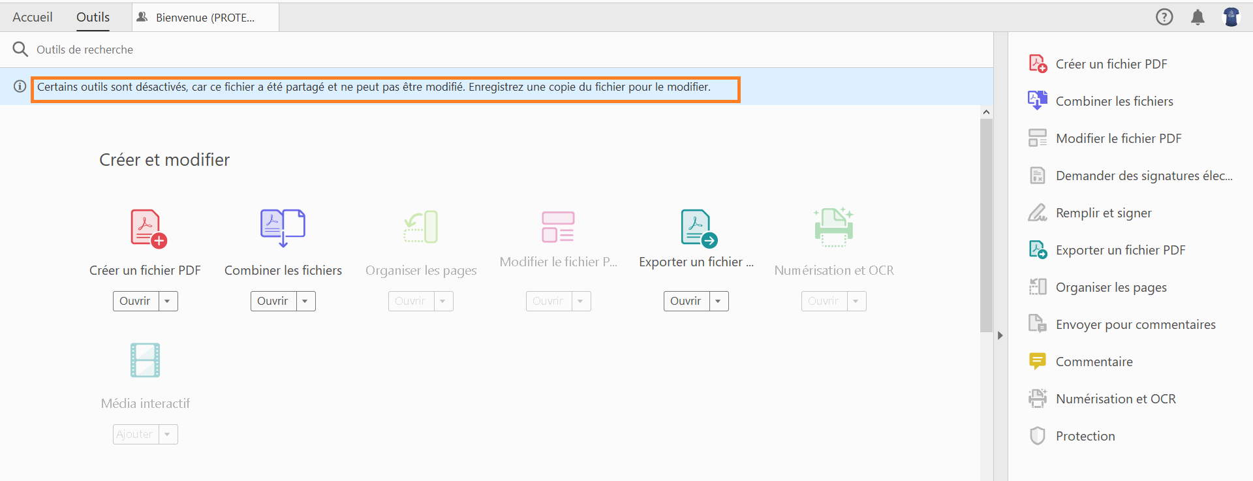The image size is (1253, 481).
Task: Select the Média interactif film icon
Action: coord(145,360)
